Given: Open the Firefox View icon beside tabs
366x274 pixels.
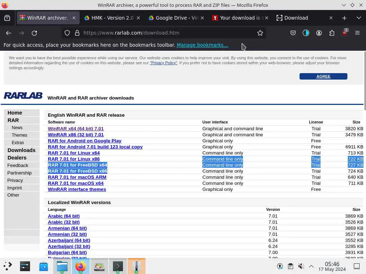Looking at the screenshot, I should (7, 18).
